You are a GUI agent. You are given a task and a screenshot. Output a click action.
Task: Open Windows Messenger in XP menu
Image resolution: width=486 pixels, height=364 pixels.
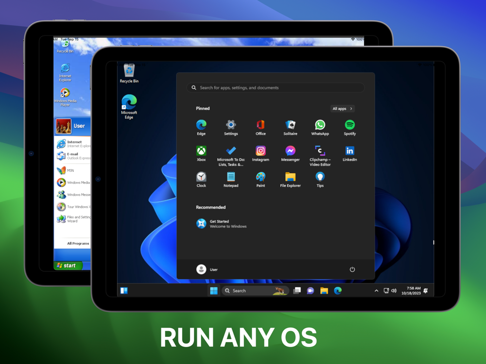[x=73, y=195]
